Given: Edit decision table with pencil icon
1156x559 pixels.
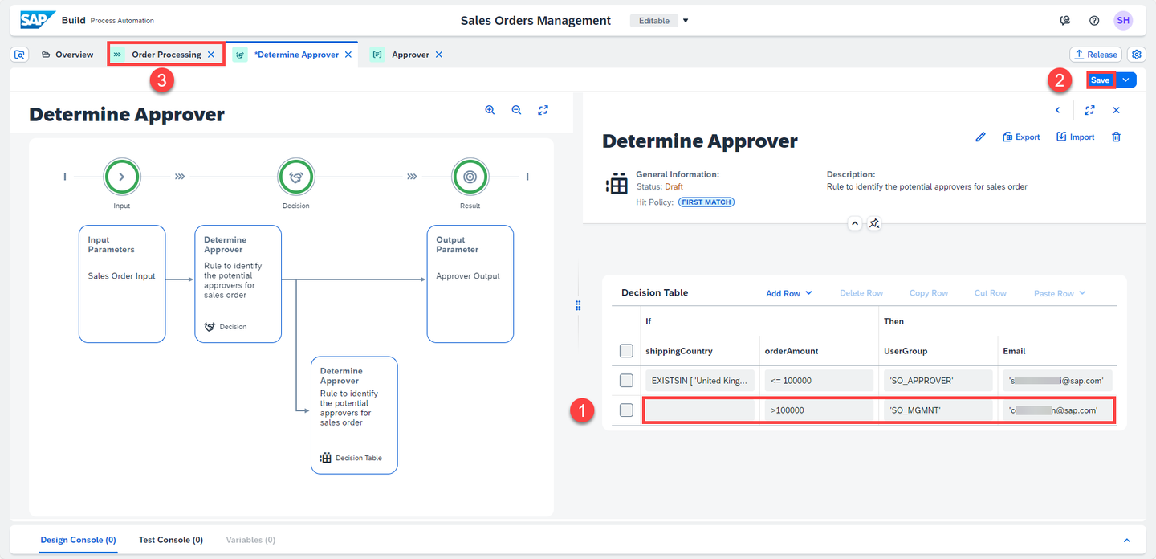Looking at the screenshot, I should [x=980, y=137].
